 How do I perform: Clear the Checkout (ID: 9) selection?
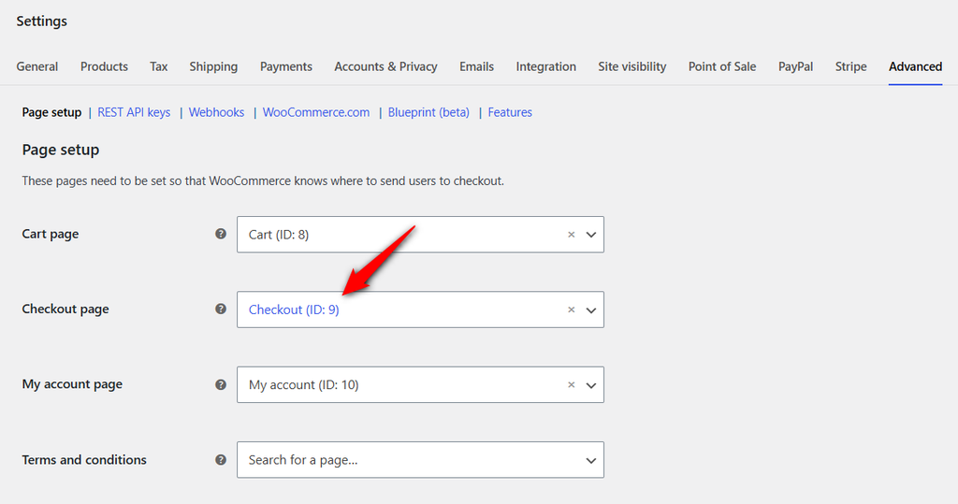click(x=572, y=310)
